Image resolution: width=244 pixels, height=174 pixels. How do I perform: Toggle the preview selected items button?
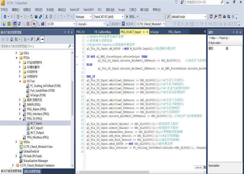[42, 39]
